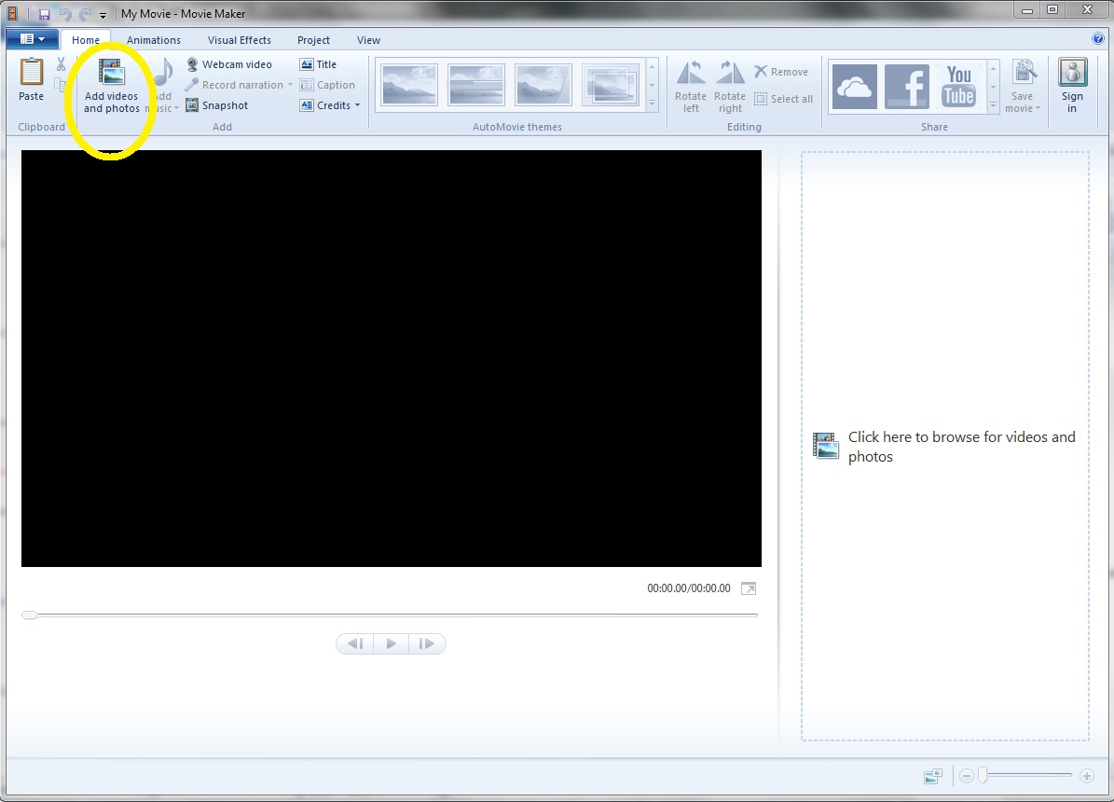Add a Title to movie
The image size is (1114, 802).
tap(318, 64)
